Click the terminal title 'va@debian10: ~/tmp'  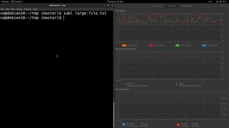(57, 6)
